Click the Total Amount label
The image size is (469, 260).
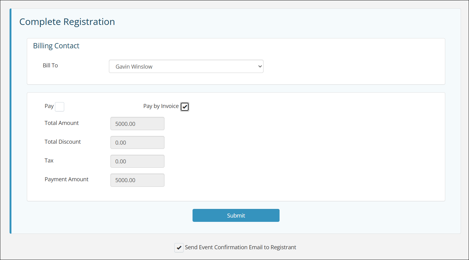tap(61, 123)
